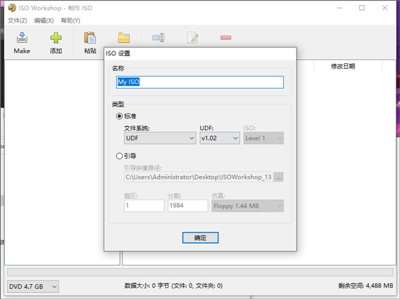Click the 确定 button
Viewport: 400px width, 299px height.
(200, 238)
